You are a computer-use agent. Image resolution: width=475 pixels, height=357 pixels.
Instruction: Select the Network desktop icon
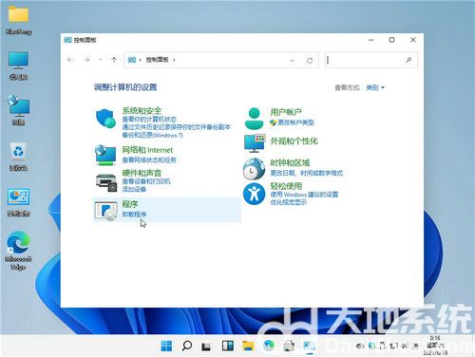pyautogui.click(x=18, y=110)
